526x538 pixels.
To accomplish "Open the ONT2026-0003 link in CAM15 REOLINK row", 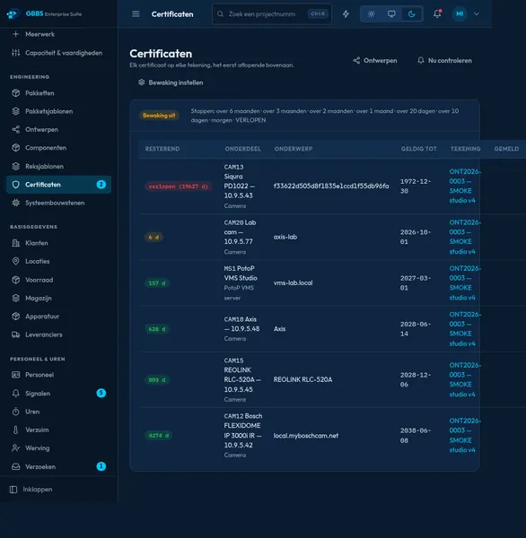I will click(x=465, y=380).
